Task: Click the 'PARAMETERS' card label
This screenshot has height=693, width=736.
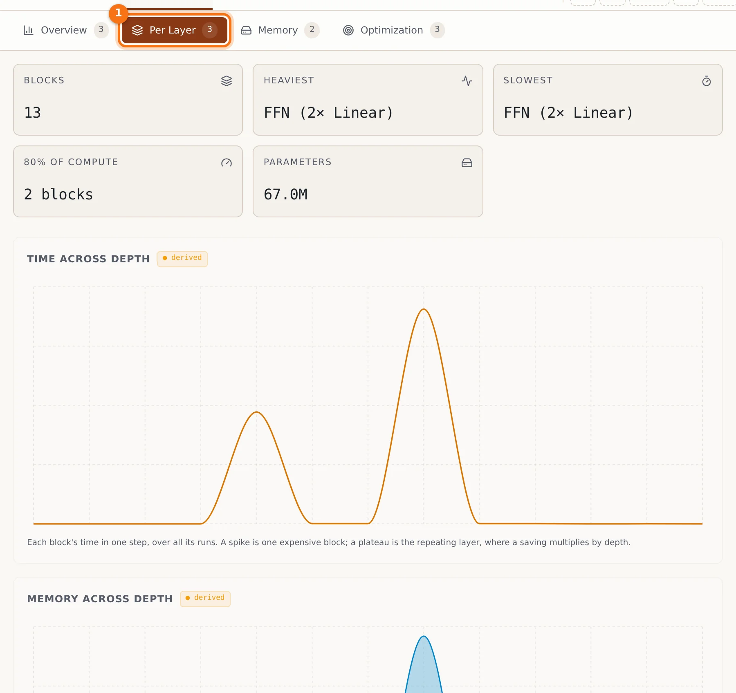Action: point(298,162)
